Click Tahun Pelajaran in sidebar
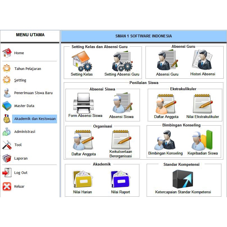The width and height of the screenshot is (227, 227). point(27,69)
